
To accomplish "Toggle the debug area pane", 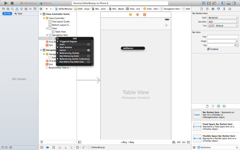I will coord(229,3).
